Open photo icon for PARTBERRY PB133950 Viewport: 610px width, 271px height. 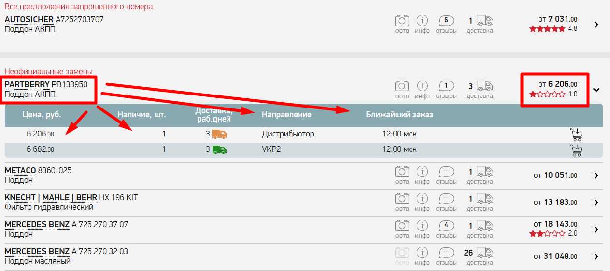(402, 86)
